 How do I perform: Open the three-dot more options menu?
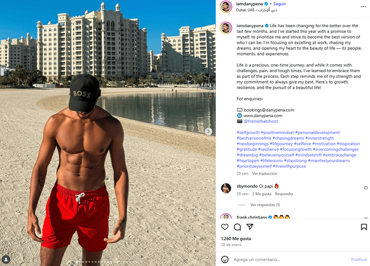(x=363, y=7)
